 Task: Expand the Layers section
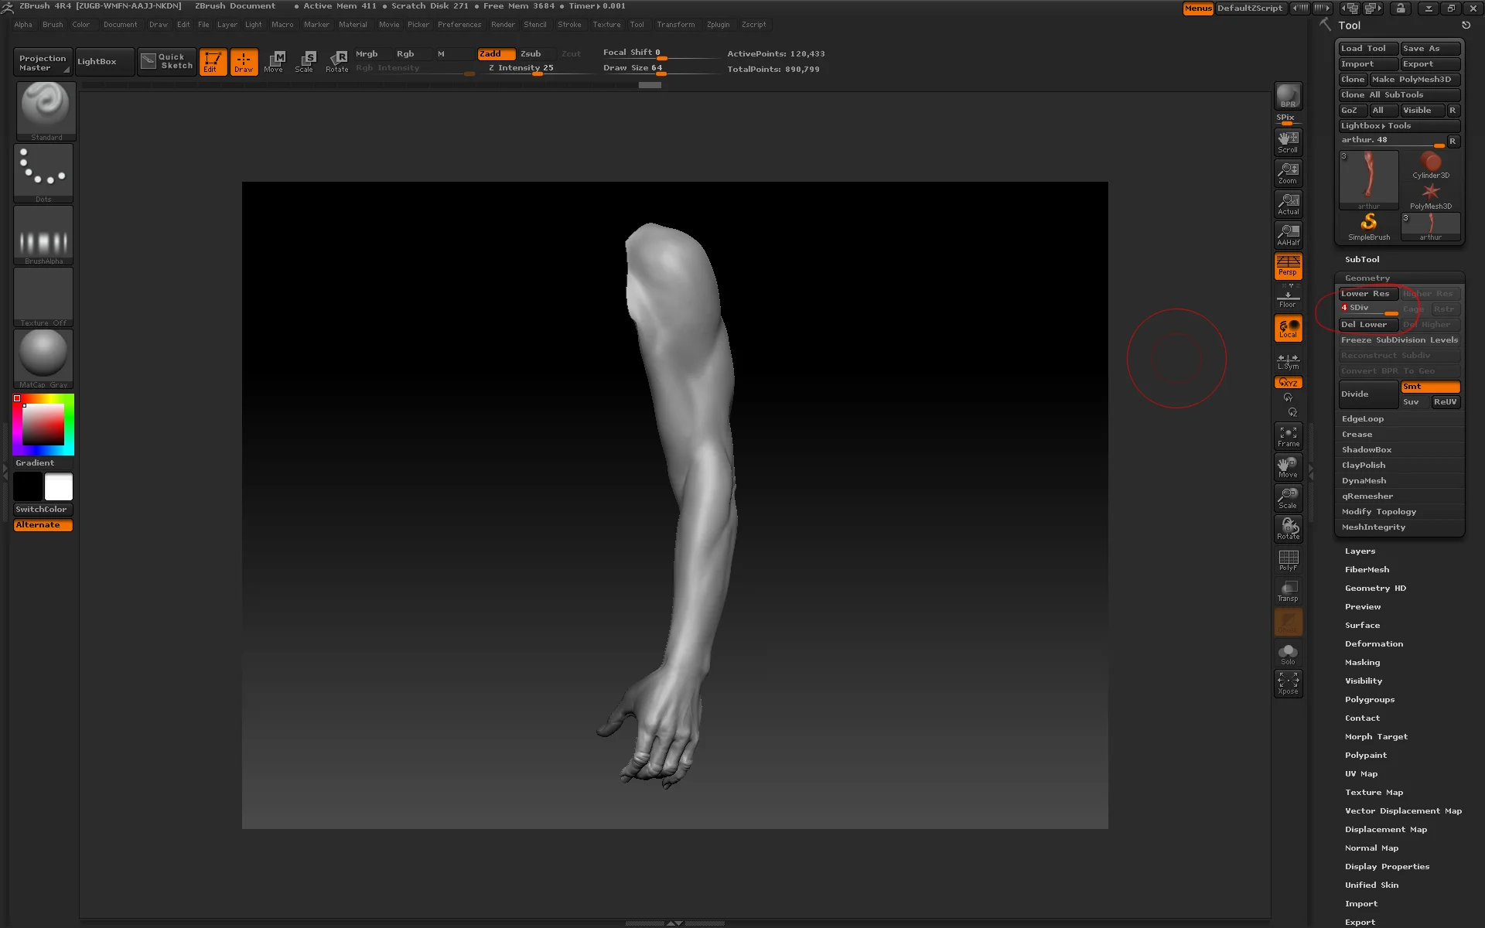click(1360, 551)
